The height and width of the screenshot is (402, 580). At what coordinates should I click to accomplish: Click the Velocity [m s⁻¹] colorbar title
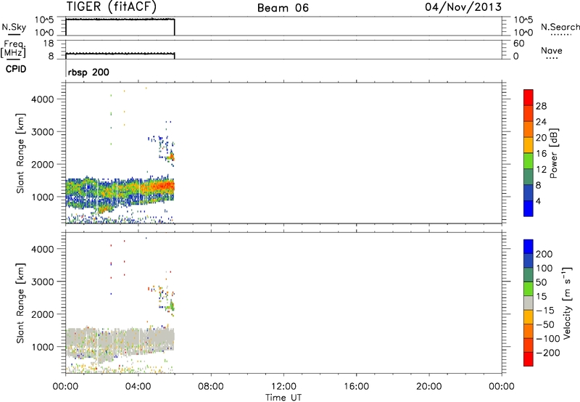567,303
